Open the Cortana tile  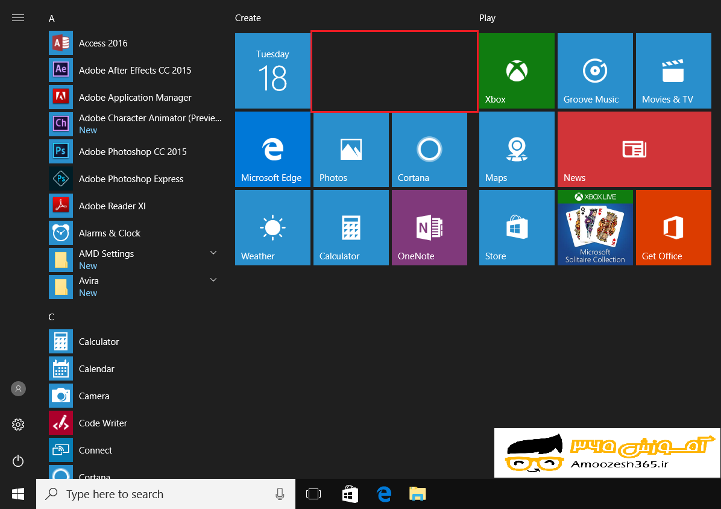pos(429,150)
